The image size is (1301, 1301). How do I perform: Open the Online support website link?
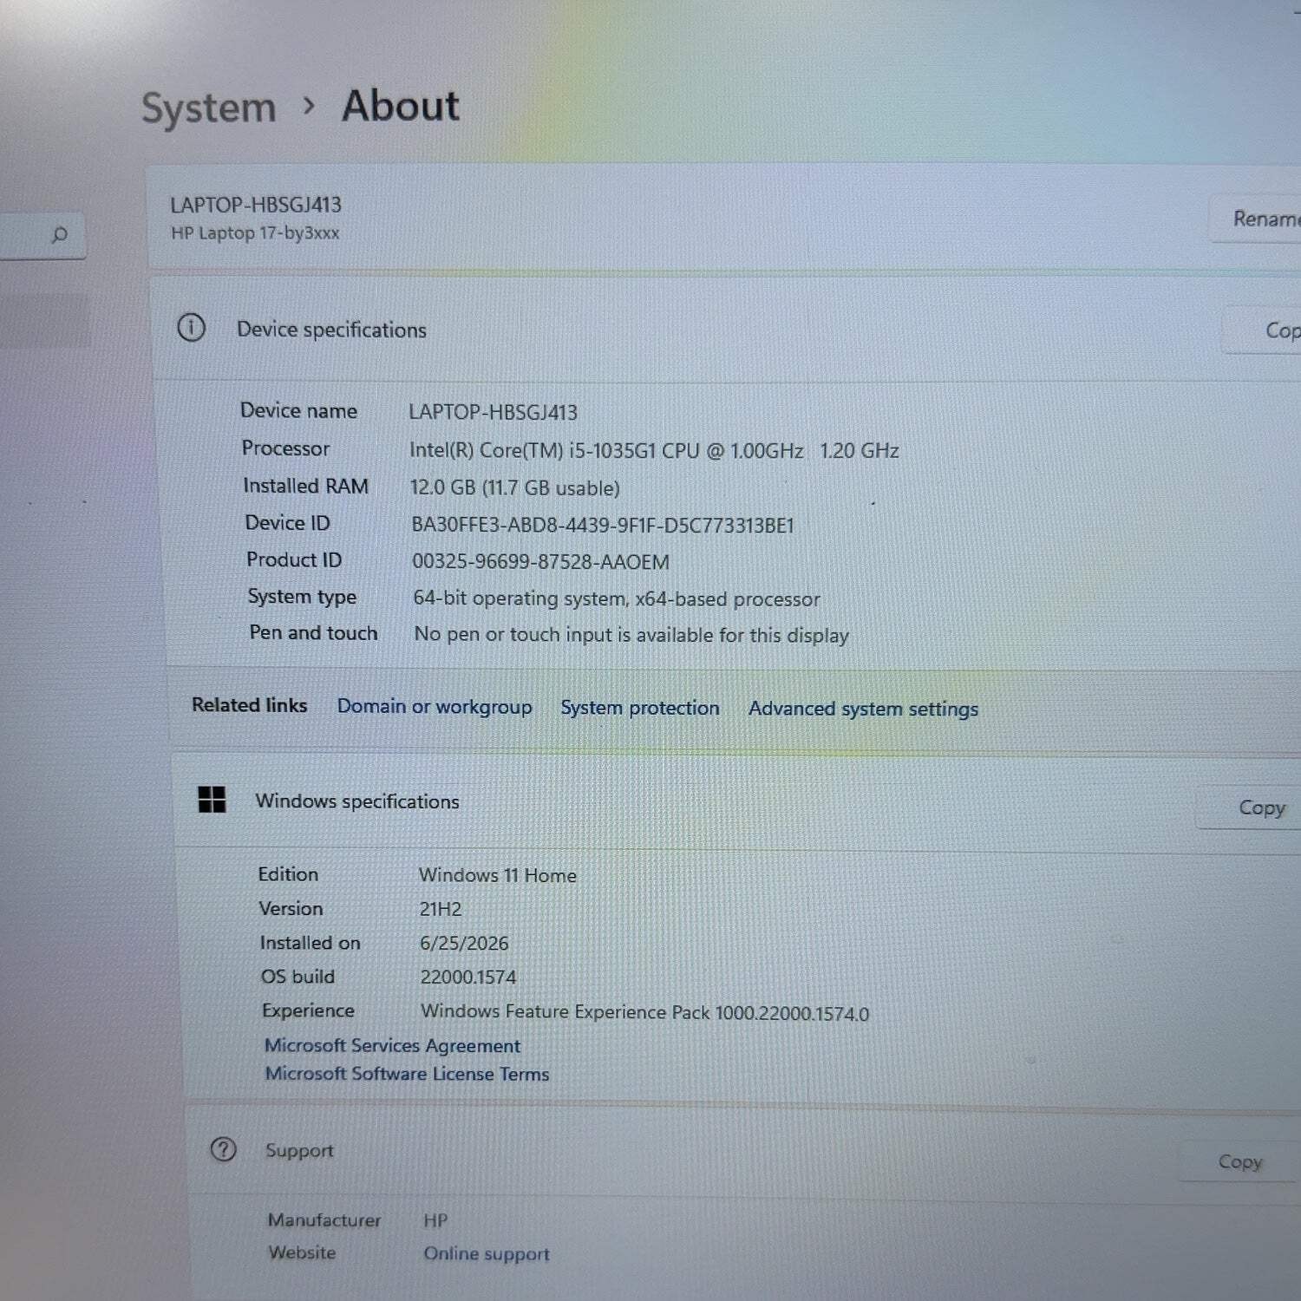pyautogui.click(x=487, y=1253)
